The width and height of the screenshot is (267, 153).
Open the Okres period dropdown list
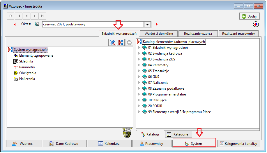pyautogui.click(x=147, y=25)
